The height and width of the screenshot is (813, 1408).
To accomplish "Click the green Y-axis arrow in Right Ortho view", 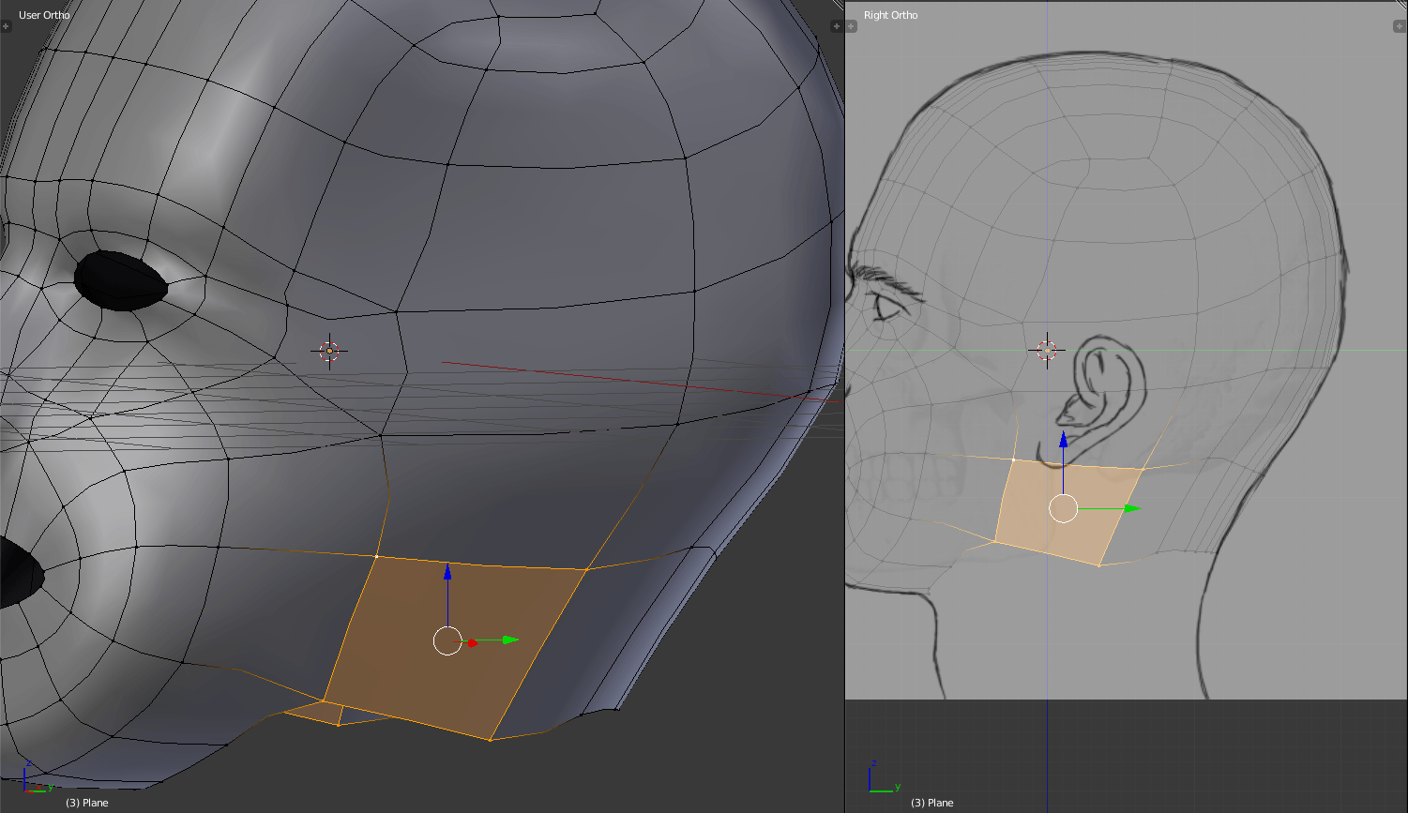I will (x=1132, y=508).
